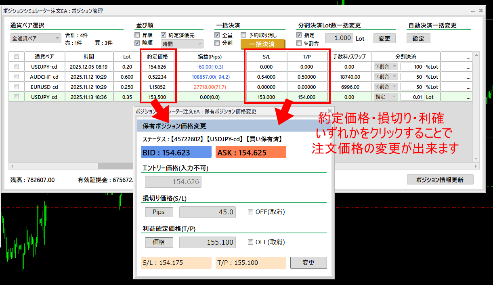The height and width of the screenshot is (285, 493).
Task: Close the 保有ポジション価格変更 dialog
Action: click(329, 111)
